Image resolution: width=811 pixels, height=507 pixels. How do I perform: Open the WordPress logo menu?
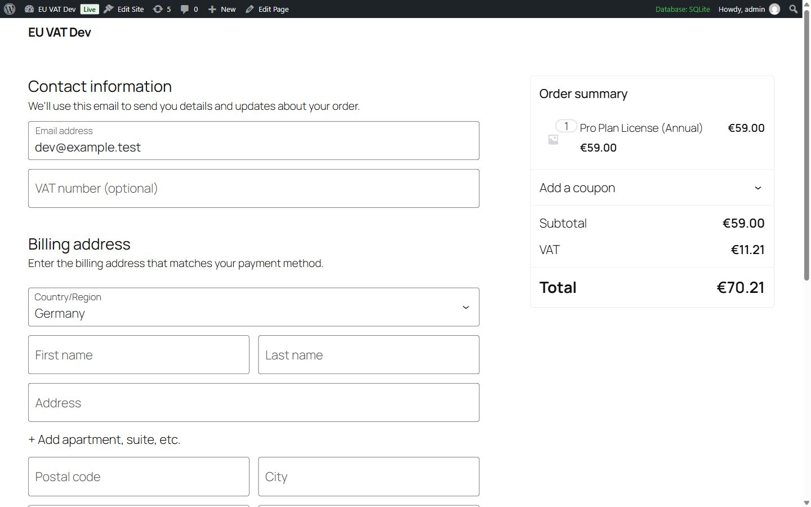pyautogui.click(x=10, y=9)
